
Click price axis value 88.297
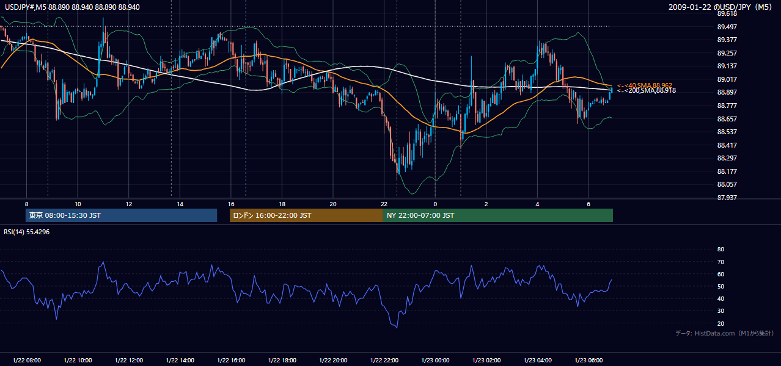pyautogui.click(x=727, y=158)
